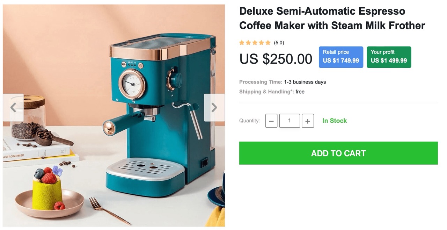Click the blue Retail price badge
Viewport: 447px width, 230px height.
[x=341, y=57]
